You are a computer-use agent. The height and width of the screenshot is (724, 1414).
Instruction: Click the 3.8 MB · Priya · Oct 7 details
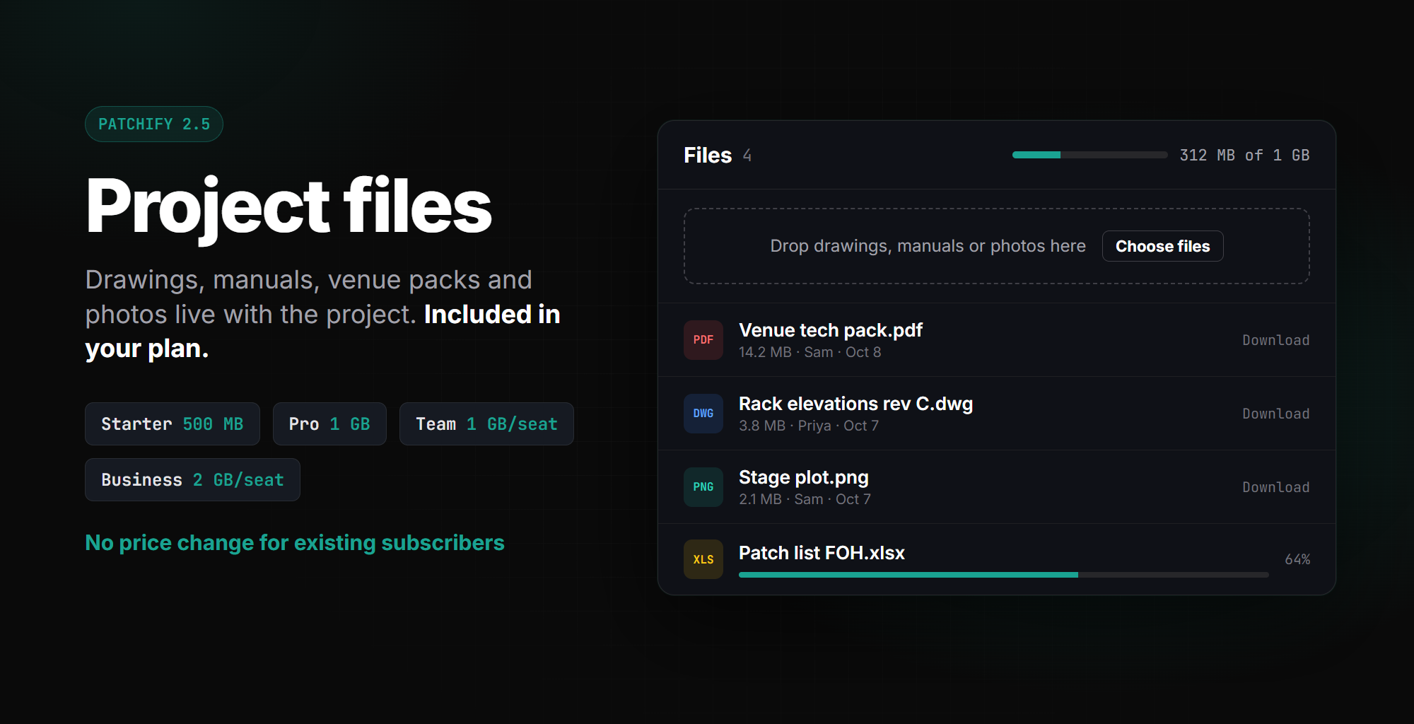809,426
